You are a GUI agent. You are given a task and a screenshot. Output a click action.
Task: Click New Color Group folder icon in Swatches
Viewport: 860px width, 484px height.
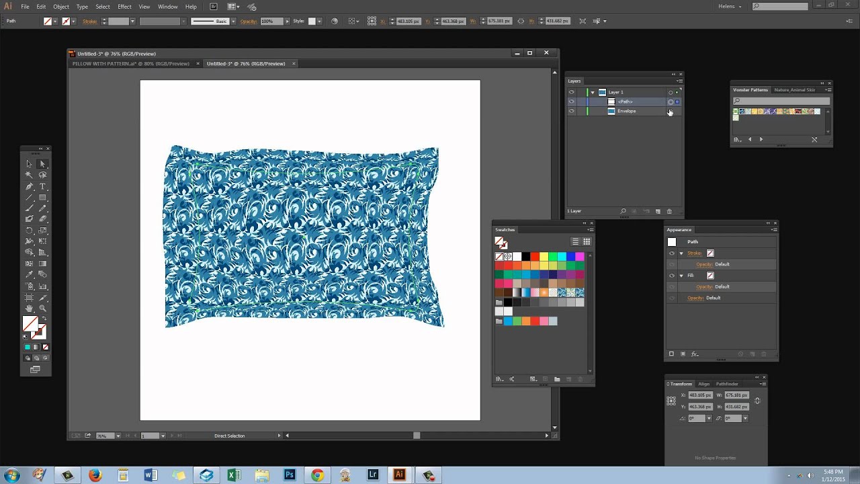tap(557, 379)
